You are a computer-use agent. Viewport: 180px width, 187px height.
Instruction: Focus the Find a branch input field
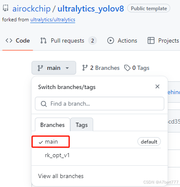click(x=100, y=104)
